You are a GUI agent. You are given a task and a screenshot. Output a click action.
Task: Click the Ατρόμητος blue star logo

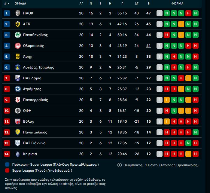click(x=18, y=89)
